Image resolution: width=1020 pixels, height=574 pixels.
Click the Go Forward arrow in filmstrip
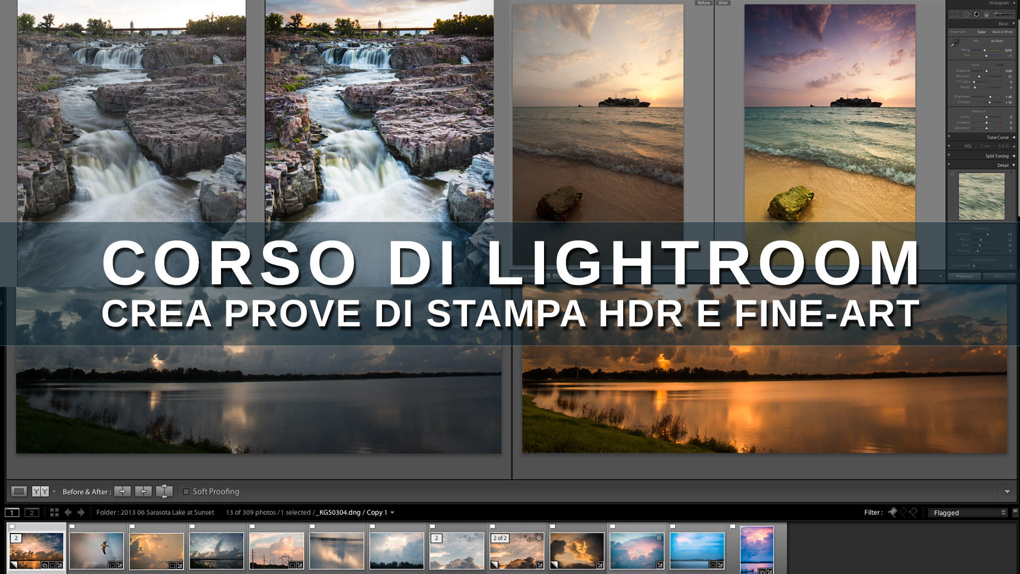pos(81,512)
